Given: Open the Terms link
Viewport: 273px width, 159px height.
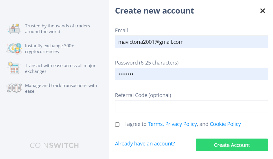Looking at the screenshot, I should tap(156, 124).
